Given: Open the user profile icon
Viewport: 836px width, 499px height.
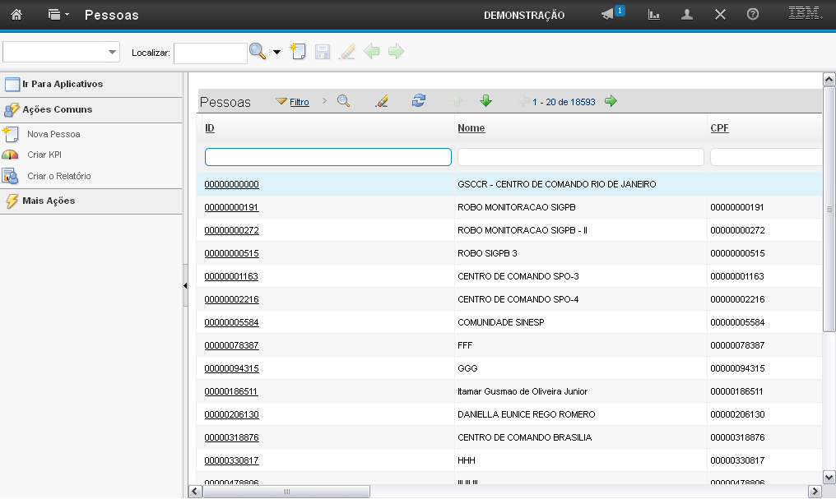Looking at the screenshot, I should (686, 15).
